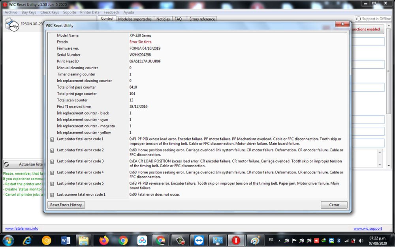Close the dialog with the Cerrar button
The image size is (395, 249).
[334, 205]
